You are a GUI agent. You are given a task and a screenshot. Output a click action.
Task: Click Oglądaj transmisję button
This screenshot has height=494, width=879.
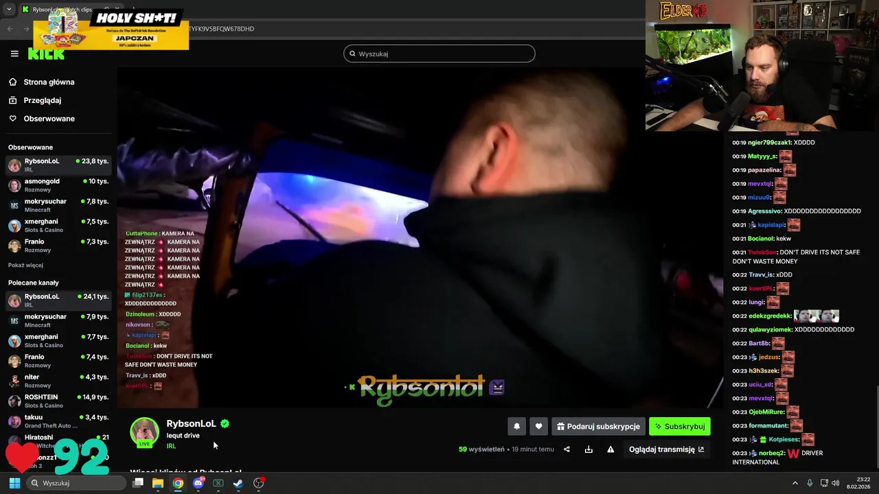pyautogui.click(x=666, y=449)
